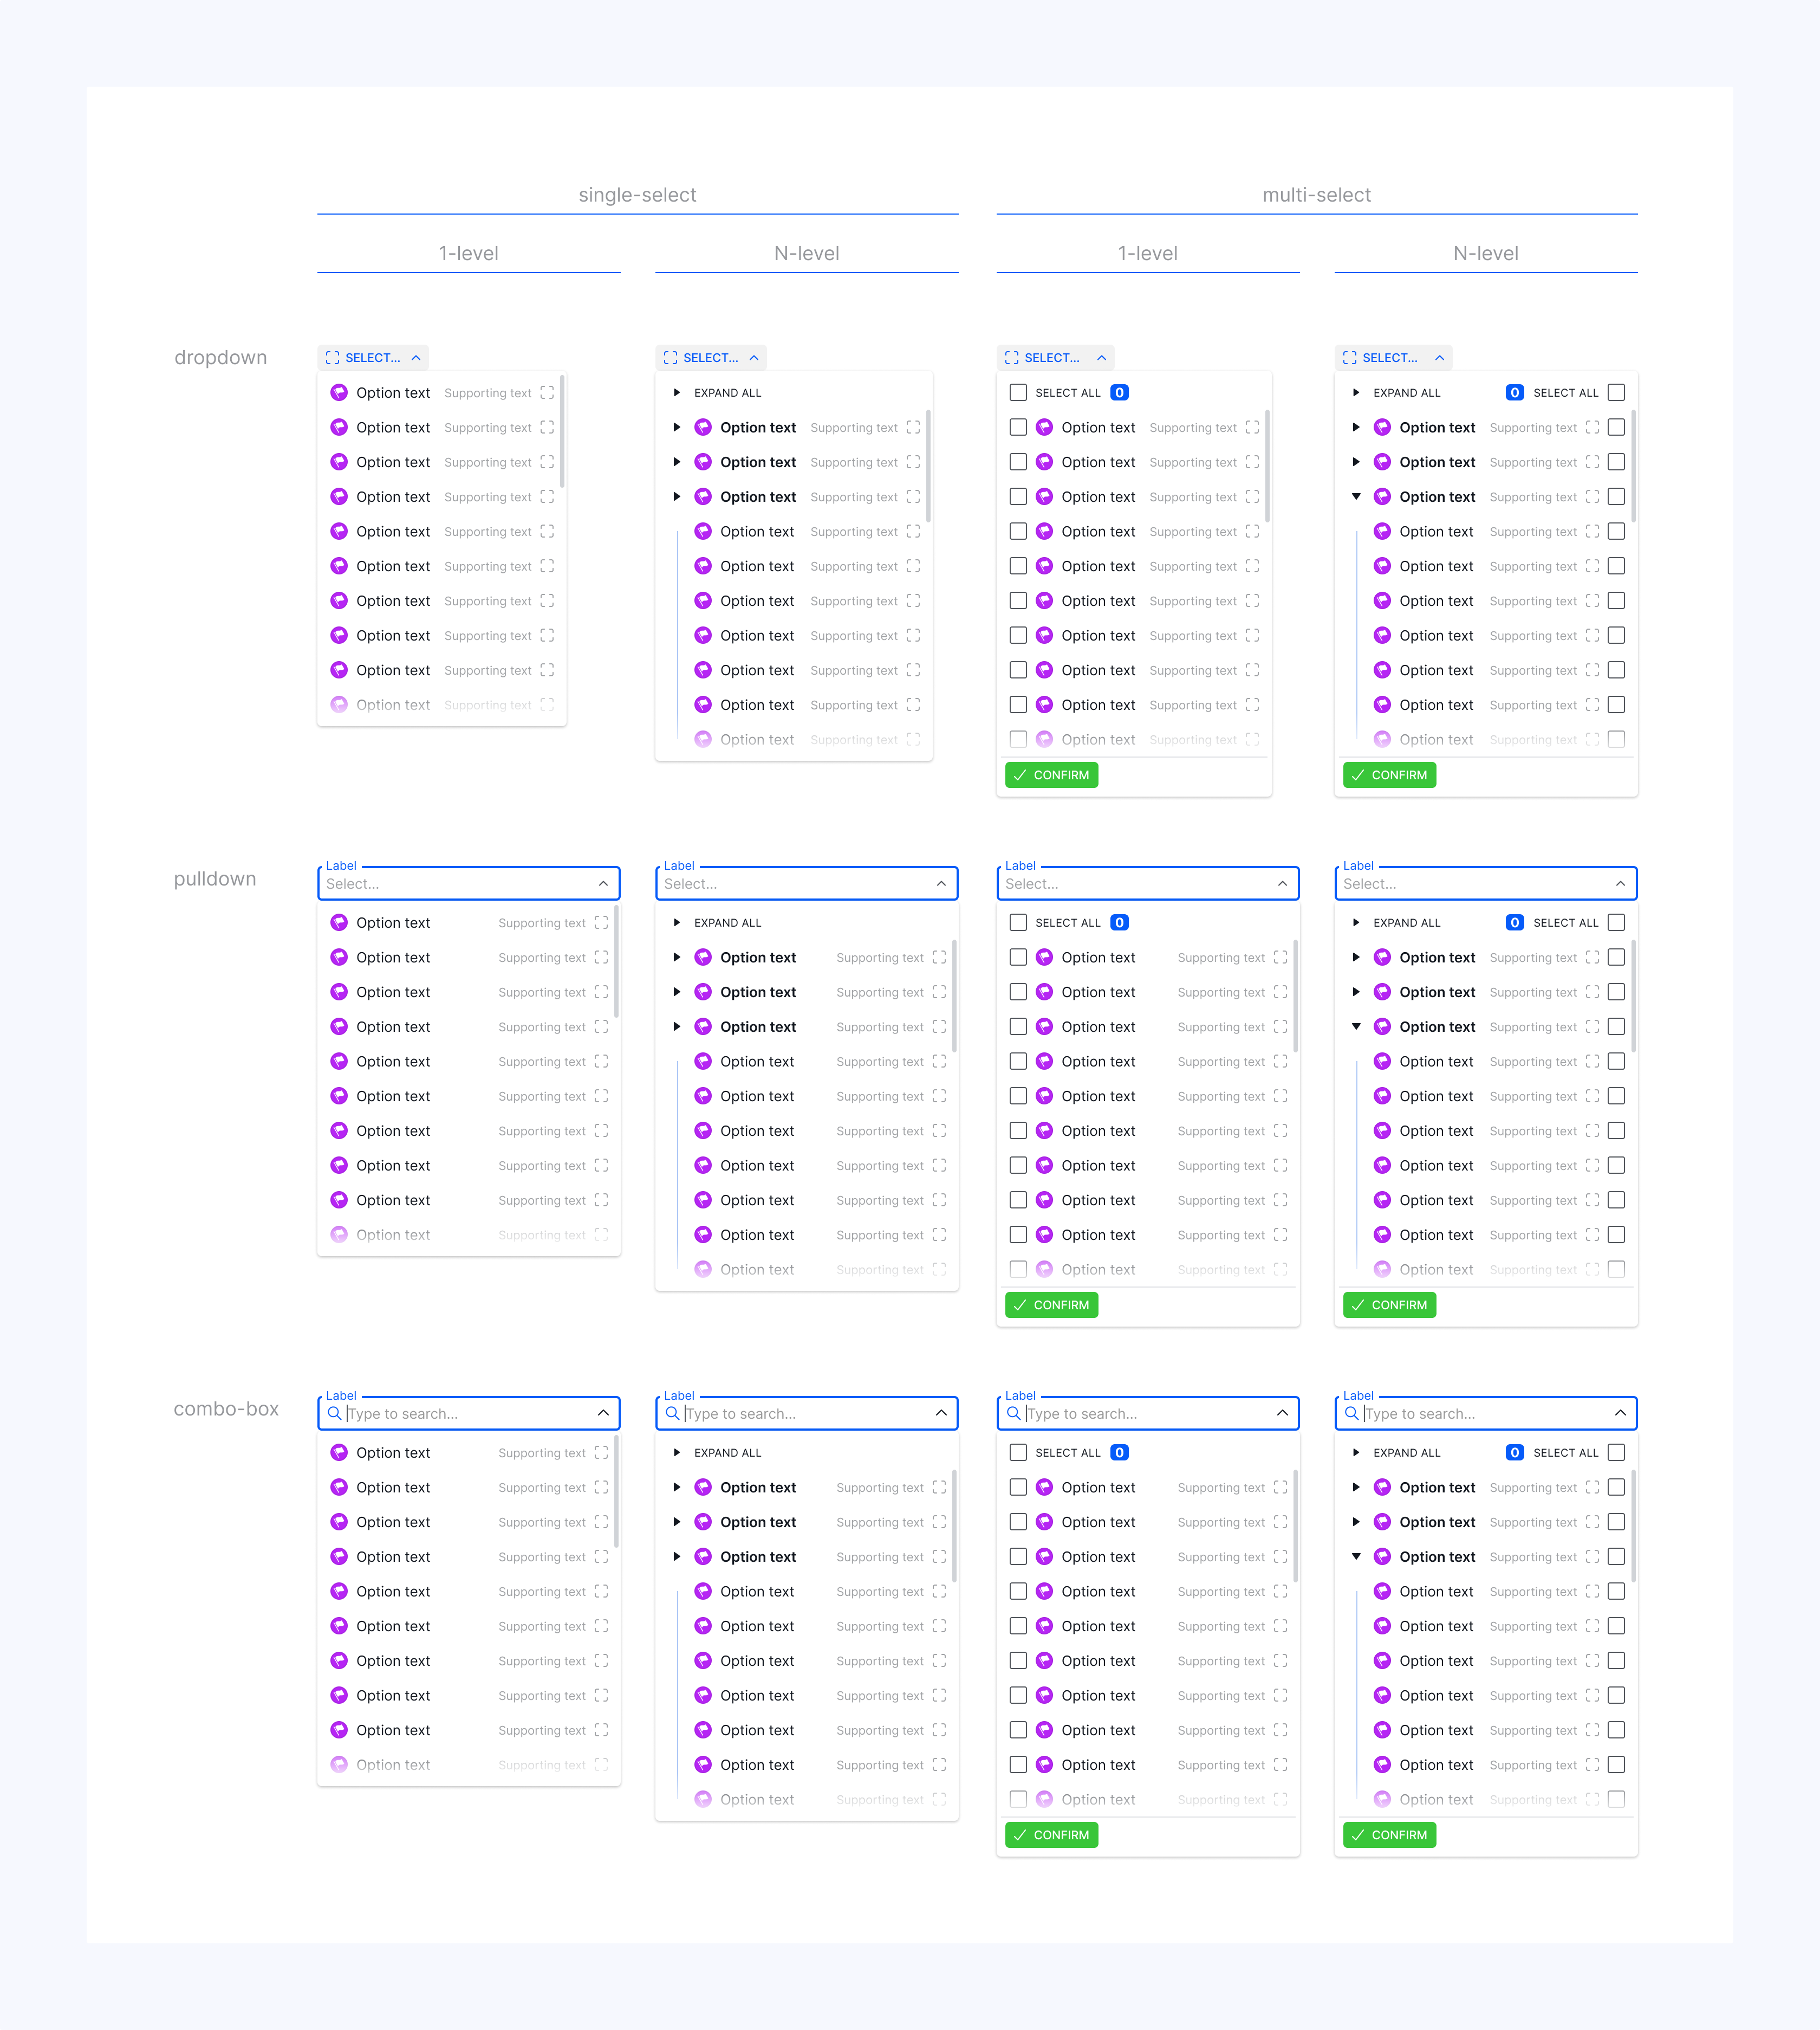Click search magnifier in combo-box multi-select N-level field
This screenshot has width=1820, height=2030.
(1352, 1413)
